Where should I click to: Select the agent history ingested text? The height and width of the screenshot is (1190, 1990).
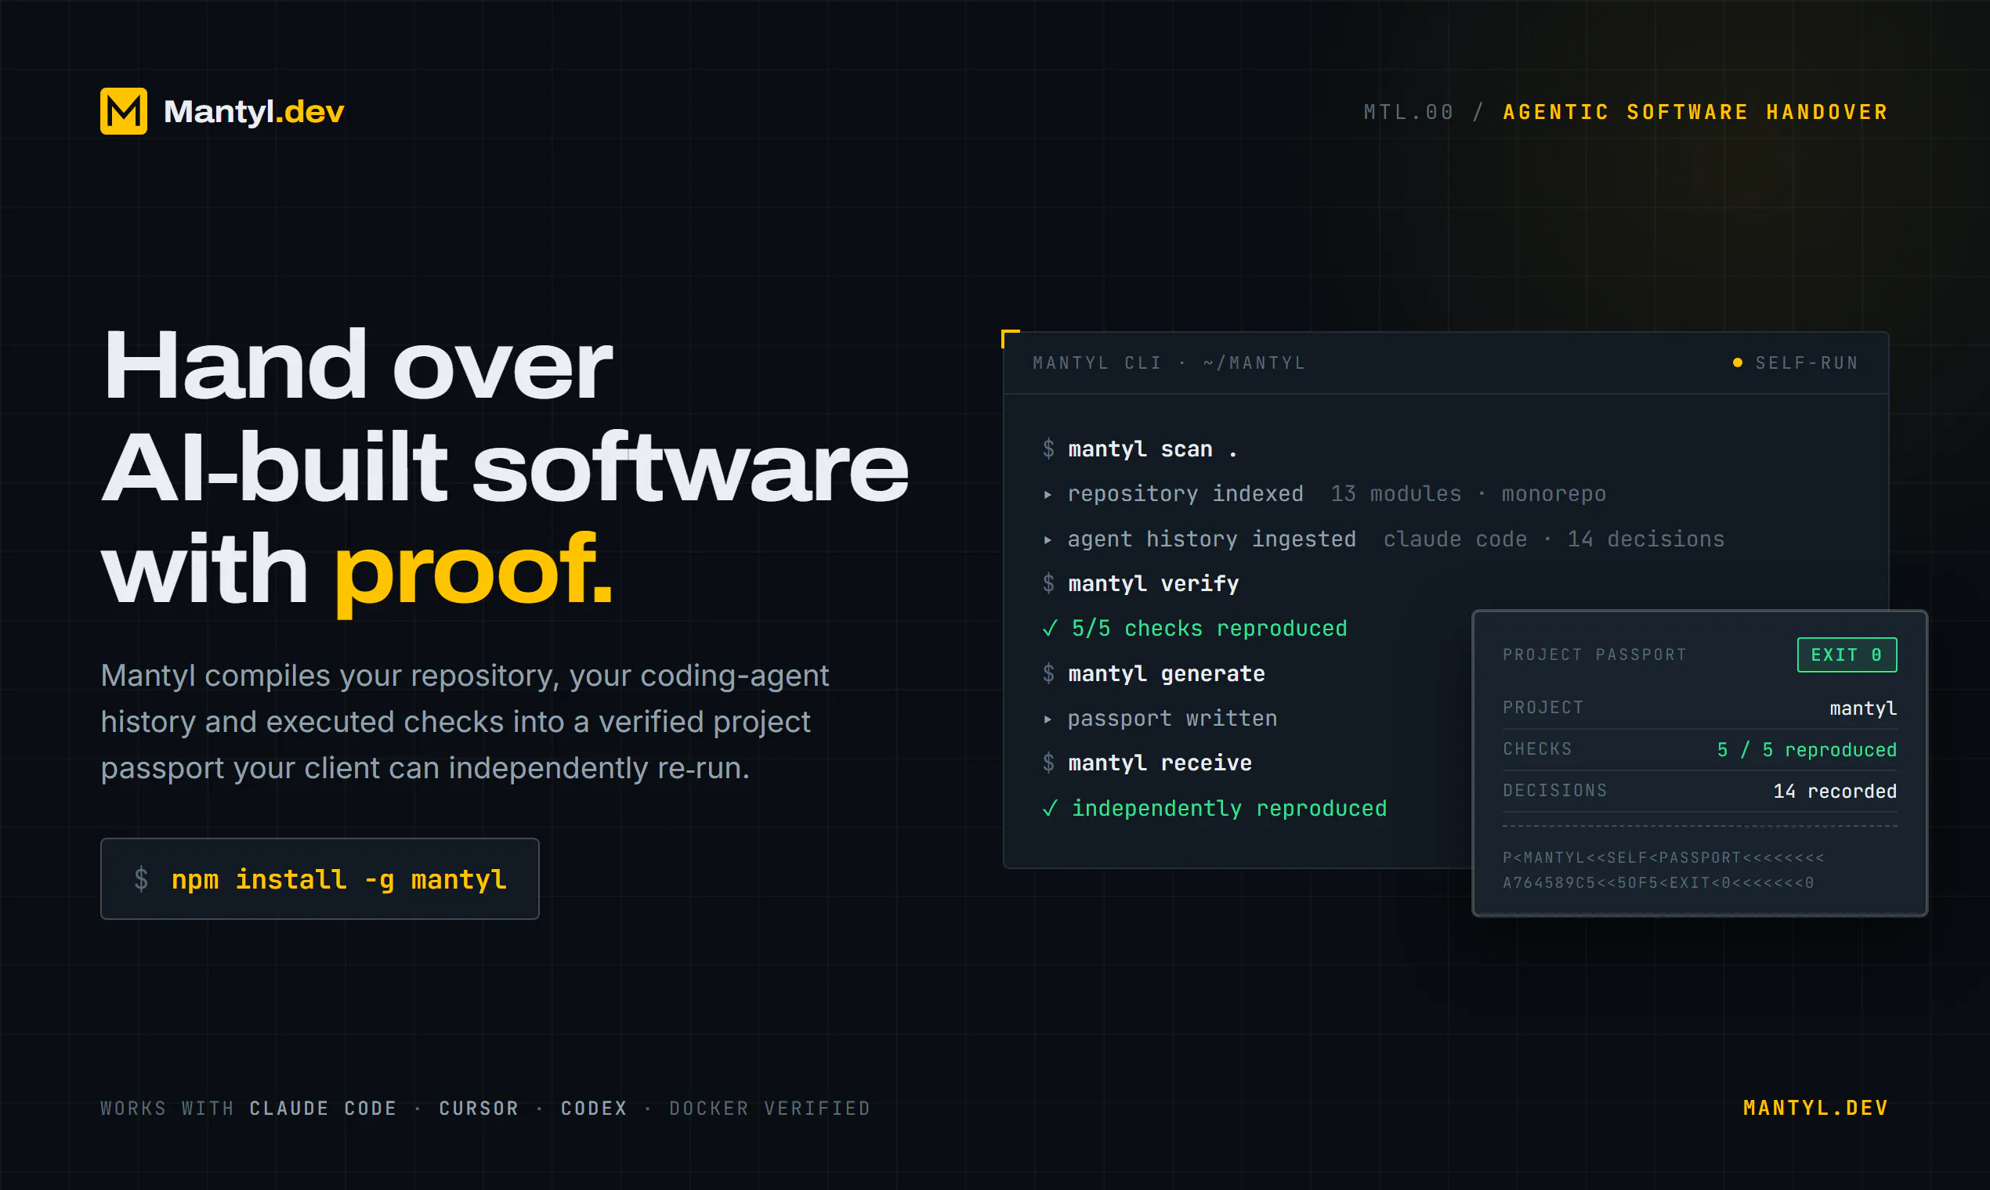[1212, 539]
